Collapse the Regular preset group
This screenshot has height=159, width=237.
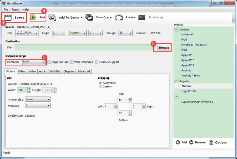(176, 81)
